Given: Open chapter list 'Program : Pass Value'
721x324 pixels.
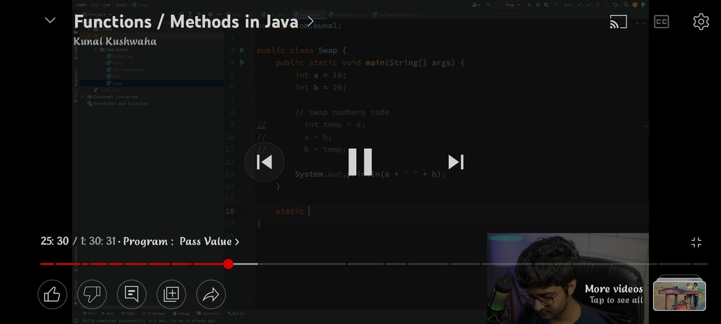Looking at the screenshot, I should (x=181, y=241).
